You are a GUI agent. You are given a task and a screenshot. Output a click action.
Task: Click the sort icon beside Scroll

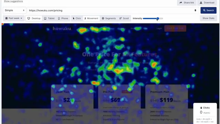(121, 18)
